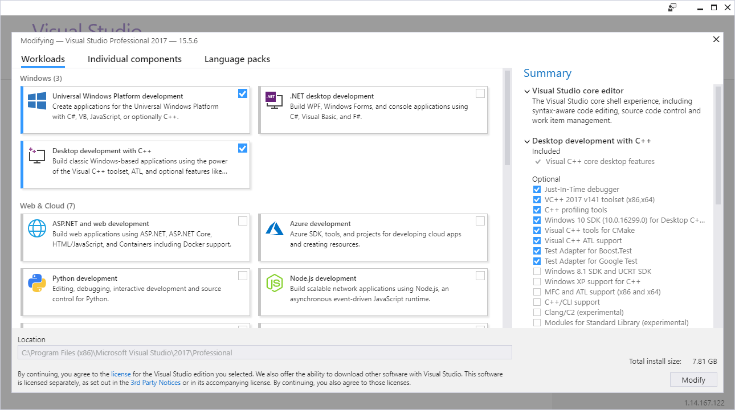Check the Python development workload

click(243, 276)
